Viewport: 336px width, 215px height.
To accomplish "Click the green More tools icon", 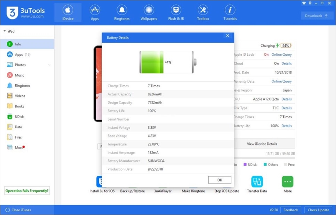I will pos(287,182).
